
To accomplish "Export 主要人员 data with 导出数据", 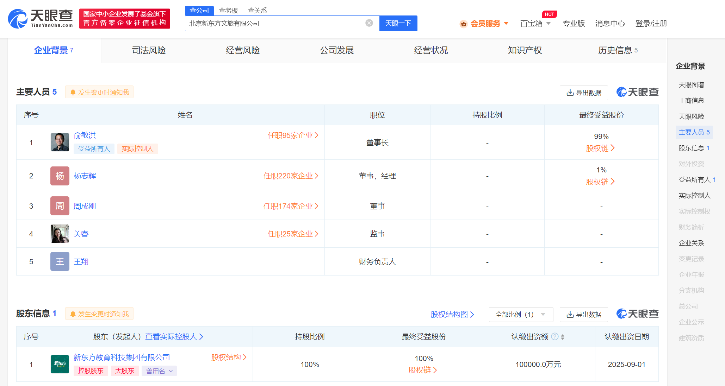I will tap(584, 93).
